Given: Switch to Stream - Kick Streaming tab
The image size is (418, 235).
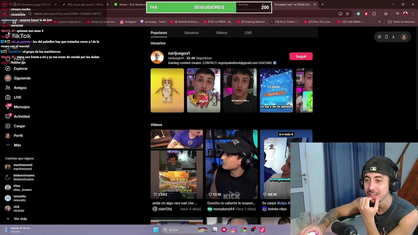Looking at the screenshot, I should click(130, 5).
